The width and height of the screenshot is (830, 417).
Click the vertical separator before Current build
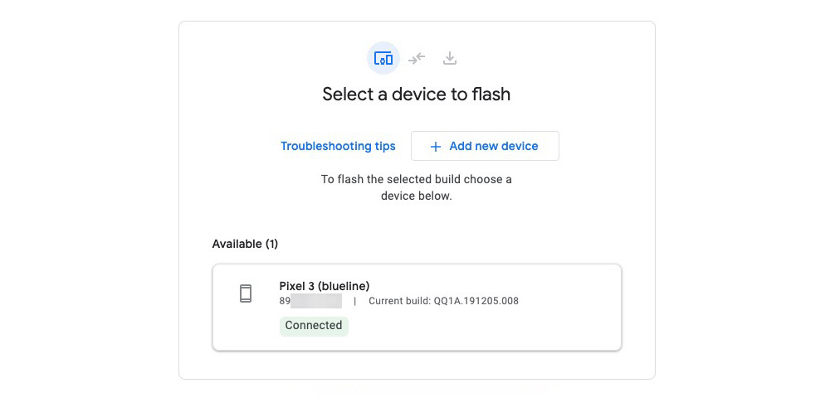click(x=355, y=301)
